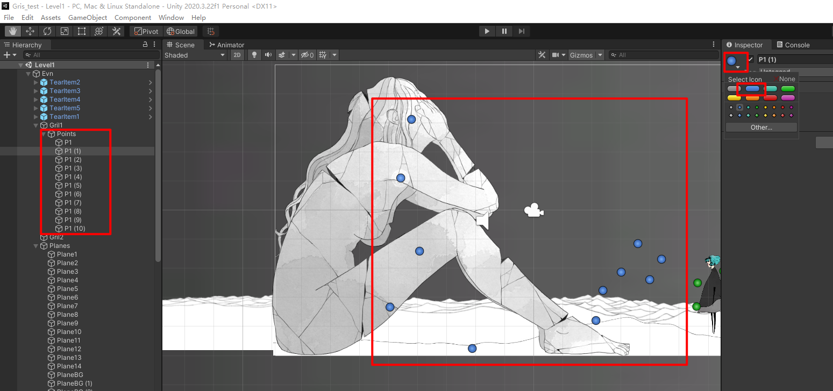833x391 pixels.
Task: Select the Rect tool
Action: 82,31
